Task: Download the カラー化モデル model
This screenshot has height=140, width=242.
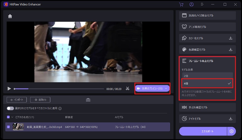Action: point(231,38)
